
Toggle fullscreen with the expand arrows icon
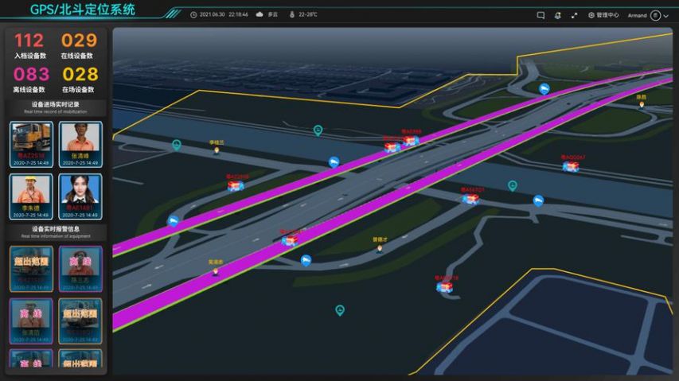click(574, 15)
